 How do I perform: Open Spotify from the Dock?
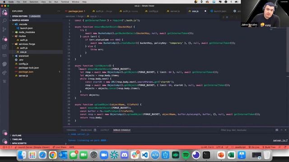click(x=186, y=155)
